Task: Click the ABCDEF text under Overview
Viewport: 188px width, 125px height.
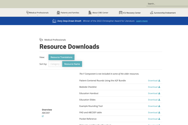Action: (46, 113)
